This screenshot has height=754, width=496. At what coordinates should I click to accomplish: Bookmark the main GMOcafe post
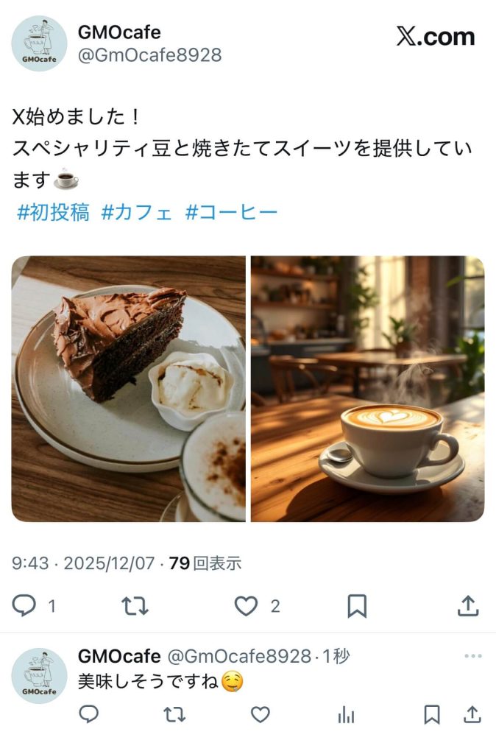click(357, 606)
